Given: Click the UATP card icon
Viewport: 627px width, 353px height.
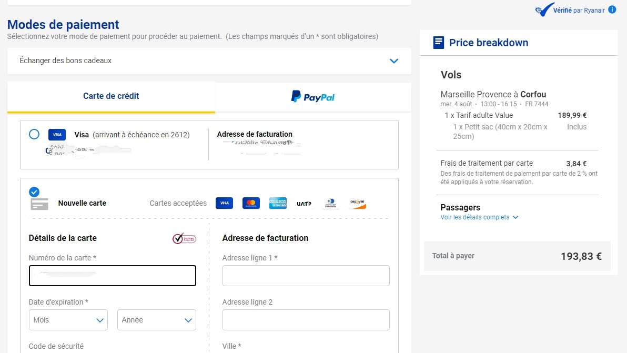Looking at the screenshot, I should [x=304, y=203].
